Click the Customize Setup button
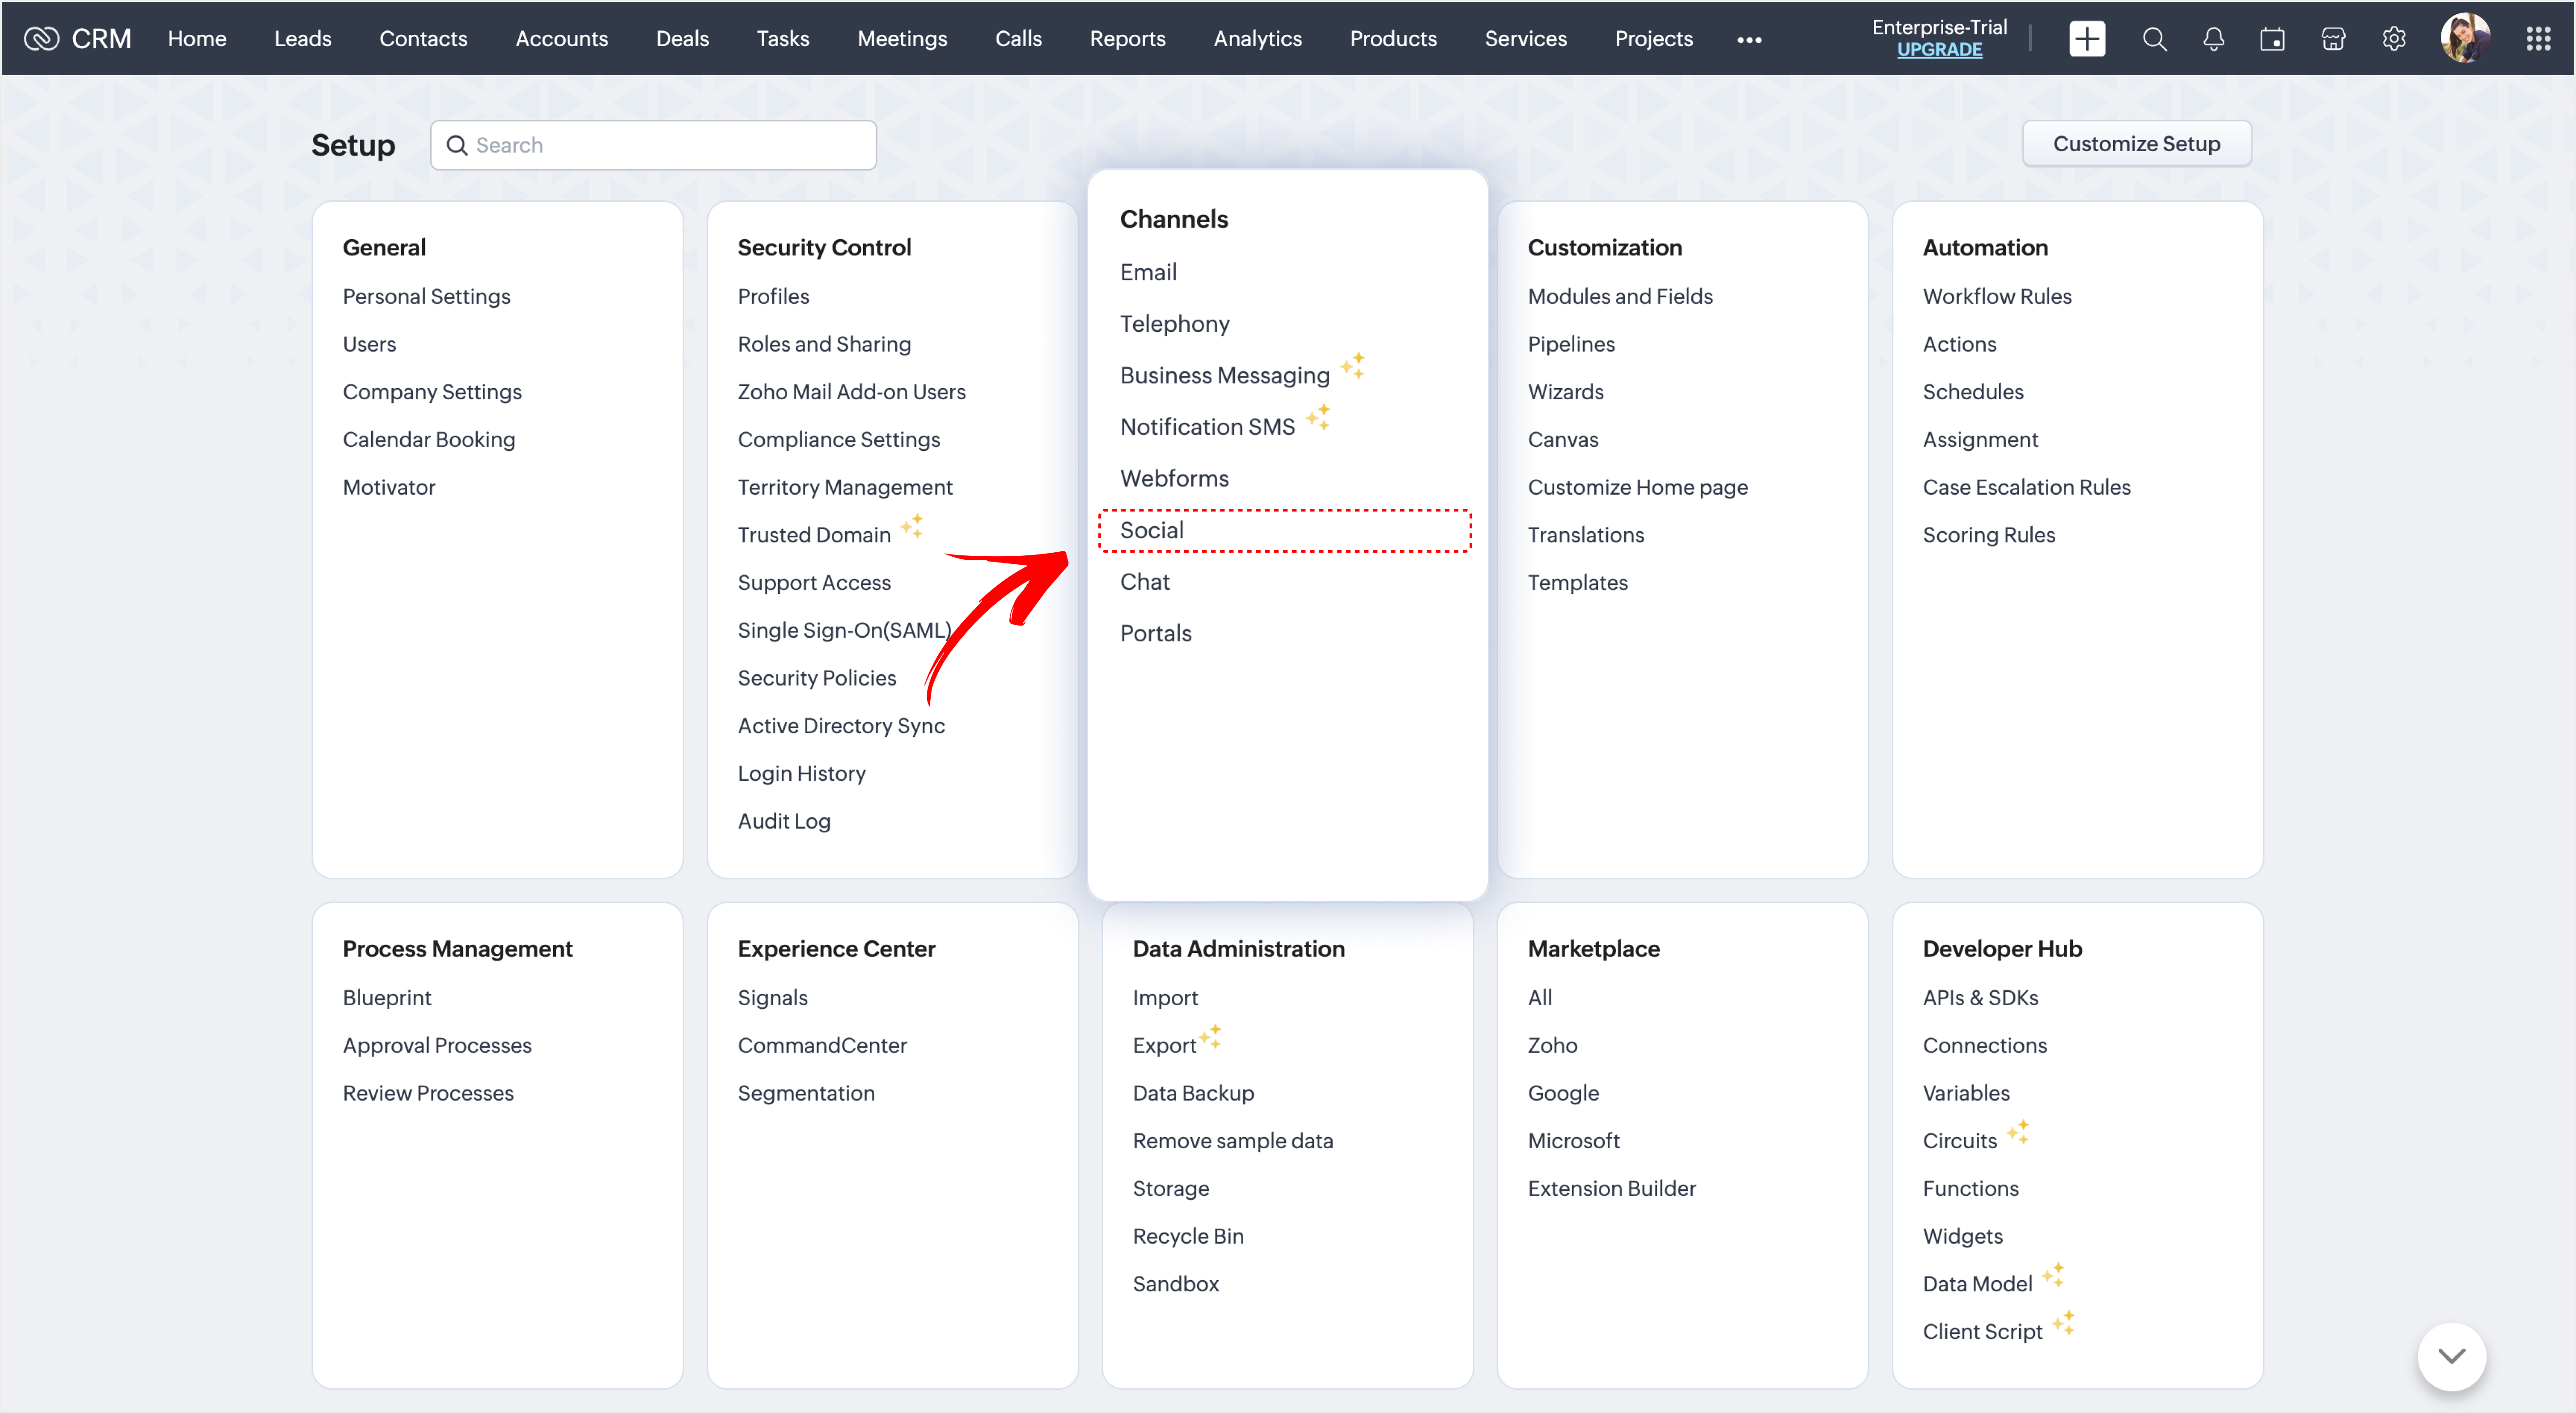This screenshot has width=2576, height=1413. click(x=2136, y=144)
